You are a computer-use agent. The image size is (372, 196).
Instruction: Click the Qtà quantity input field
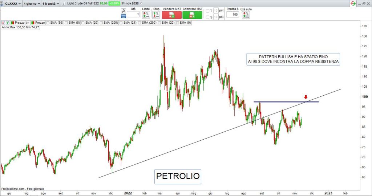[133, 15]
